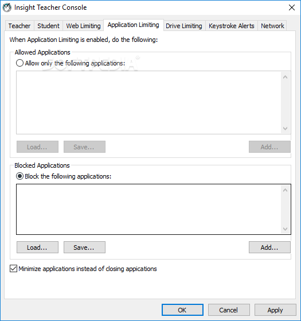The height and width of the screenshot is (321, 301).
Task: Select the Application Limiting tab
Action: [134, 25]
